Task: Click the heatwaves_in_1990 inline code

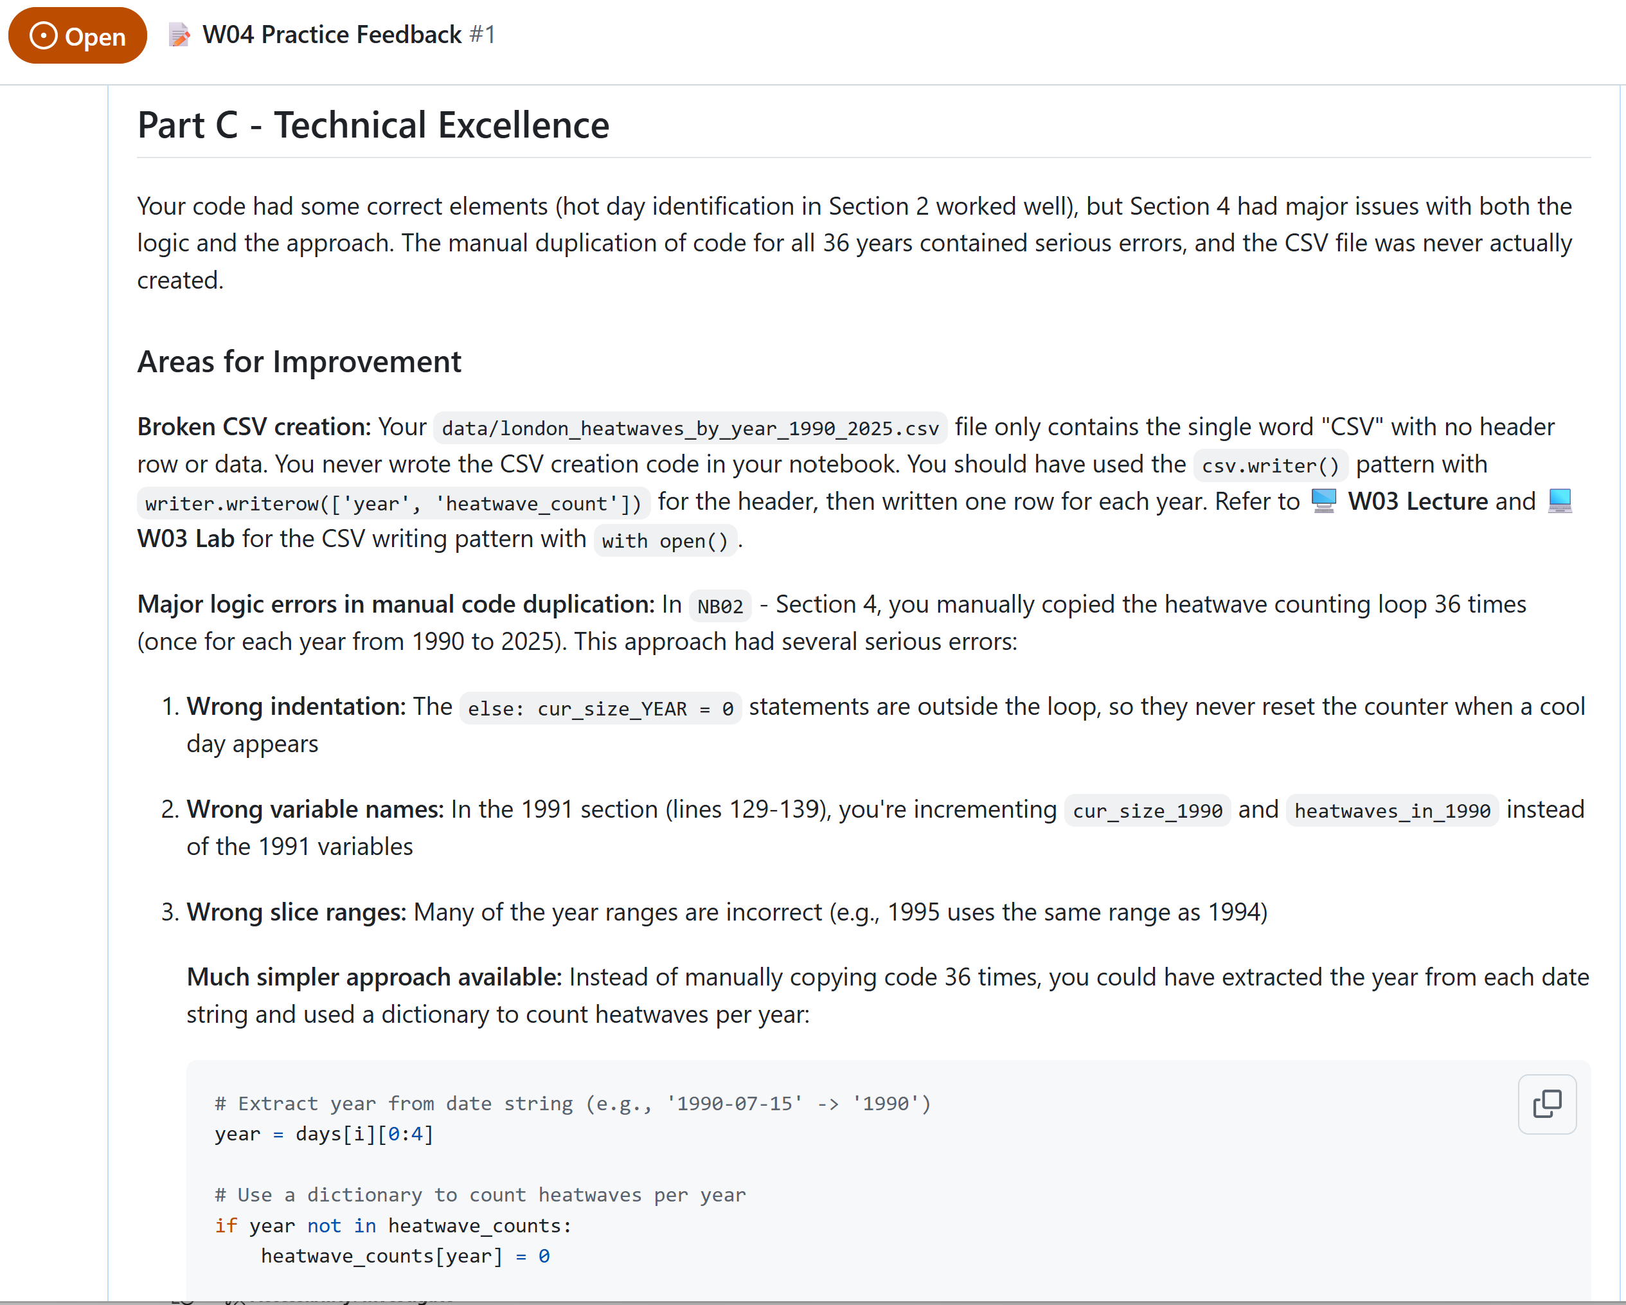Action: pyautogui.click(x=1392, y=811)
